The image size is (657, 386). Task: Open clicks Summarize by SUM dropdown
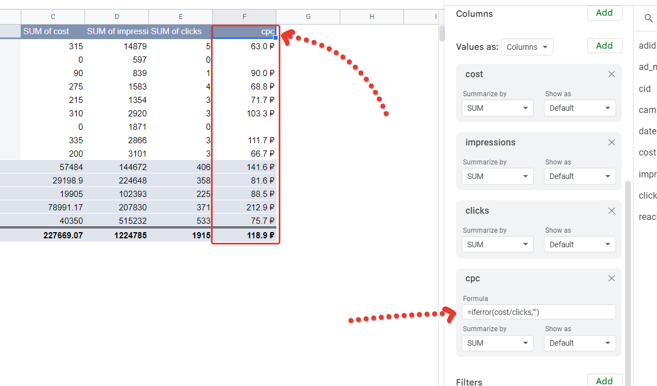coord(498,244)
